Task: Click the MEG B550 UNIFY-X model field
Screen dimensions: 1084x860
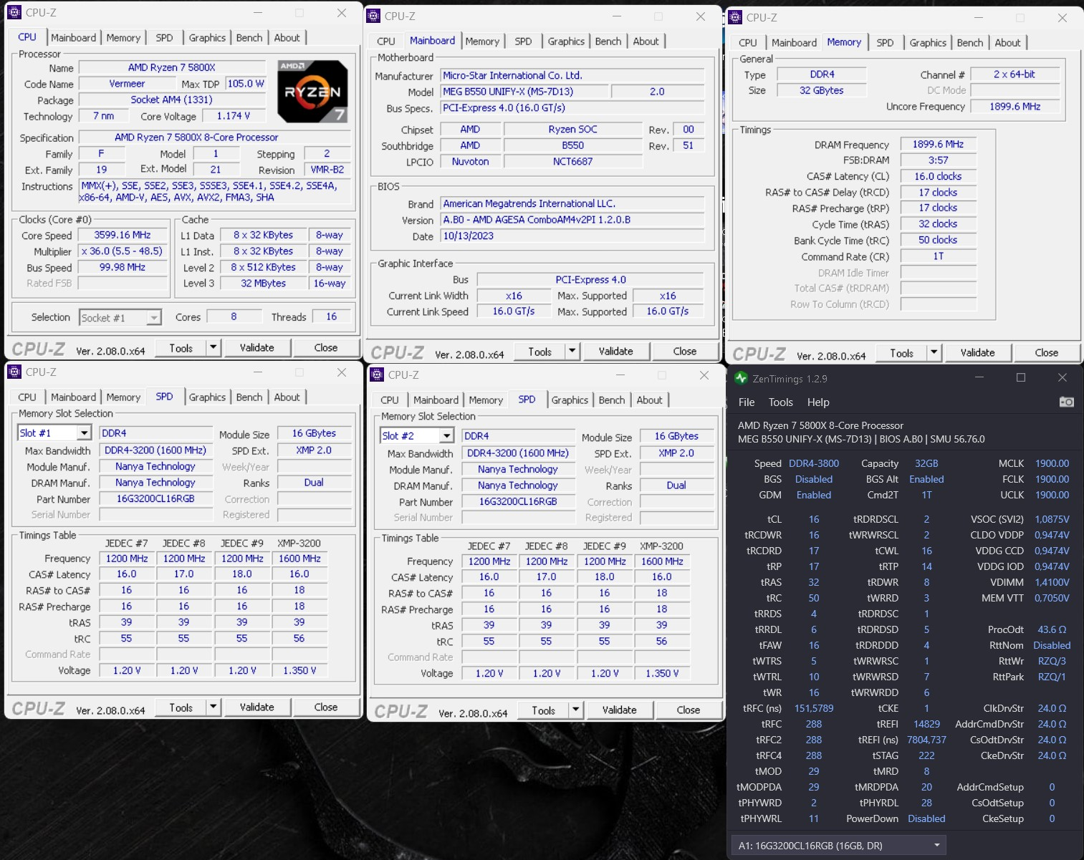Action: tap(524, 92)
